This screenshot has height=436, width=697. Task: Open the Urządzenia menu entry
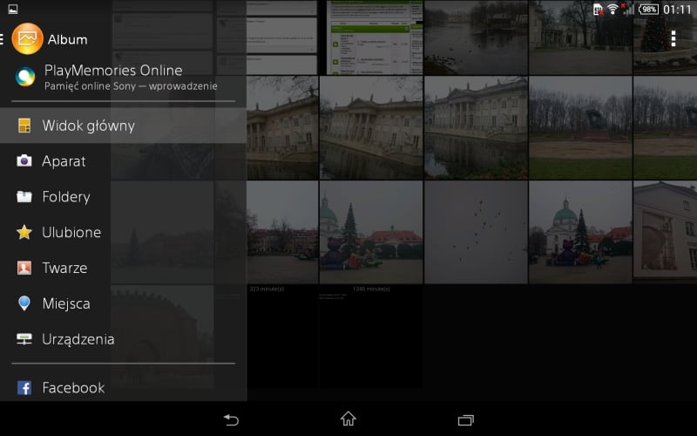[123, 339]
